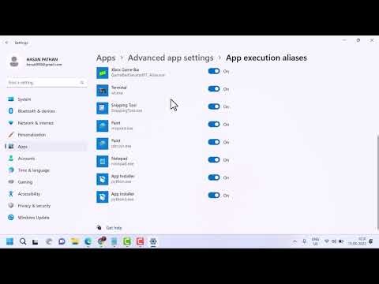Click the back arrow in Settings

tap(6, 43)
